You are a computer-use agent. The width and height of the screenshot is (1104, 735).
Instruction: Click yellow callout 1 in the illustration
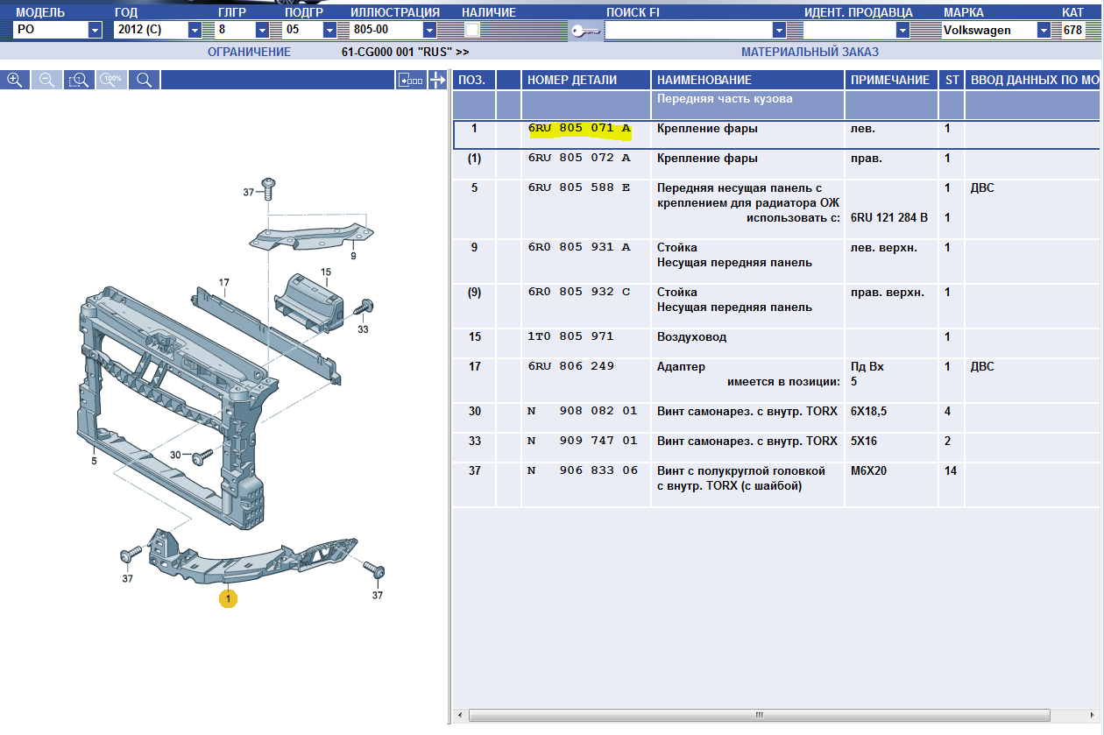coord(228,598)
